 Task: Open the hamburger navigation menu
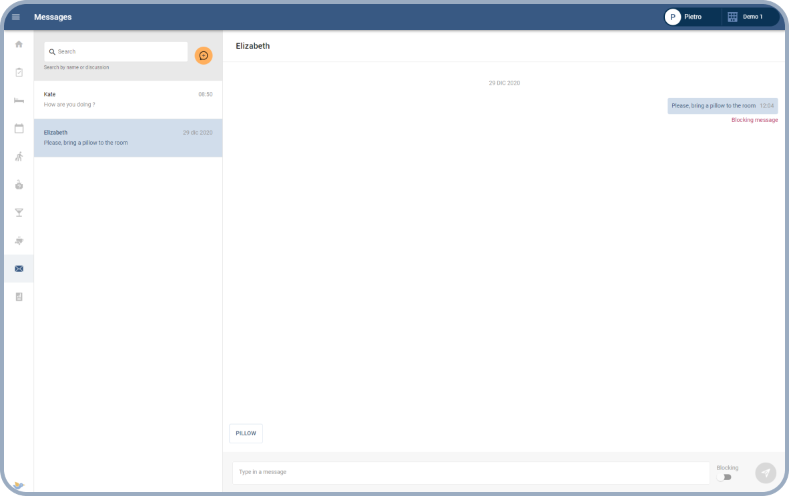(16, 17)
